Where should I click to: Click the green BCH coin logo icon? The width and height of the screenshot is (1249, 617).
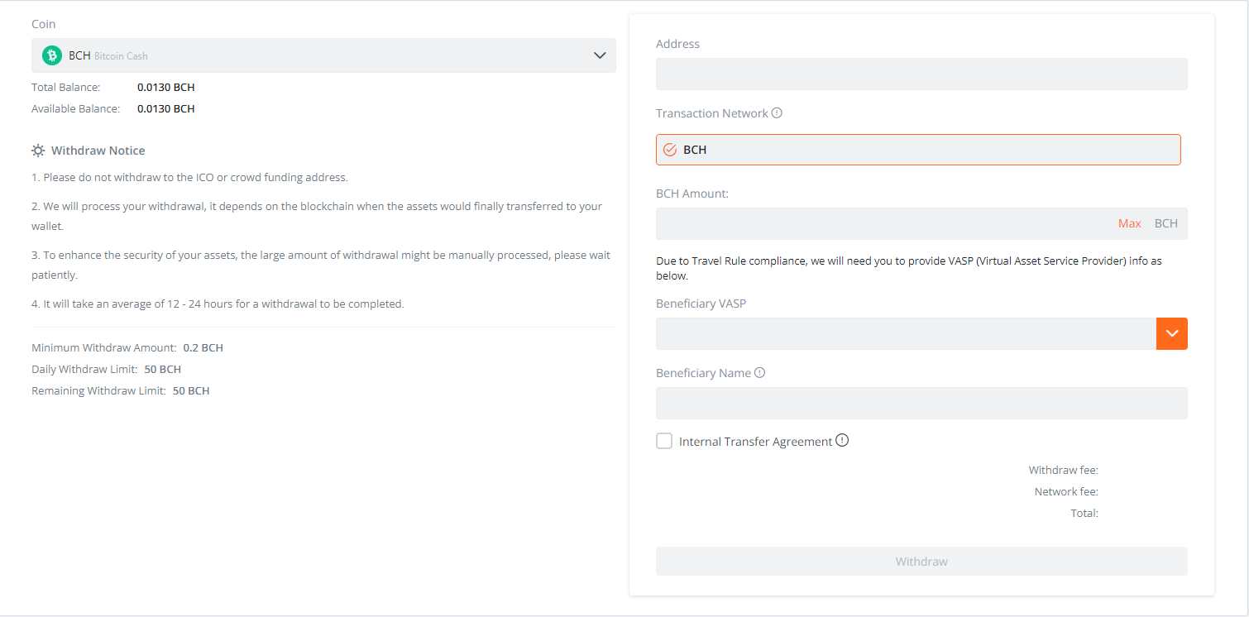click(x=52, y=55)
